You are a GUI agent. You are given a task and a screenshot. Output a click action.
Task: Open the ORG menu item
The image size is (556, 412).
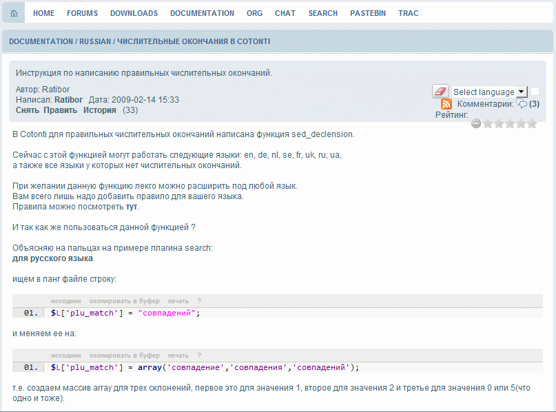coord(255,13)
